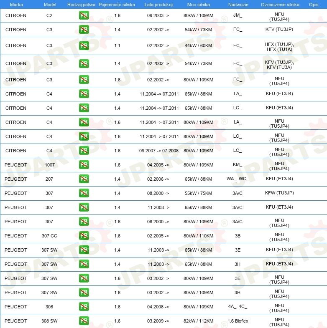
Task: Click the fuel icon in the Peugeot 307 55kW / 75KM row
Action: pos(84,193)
